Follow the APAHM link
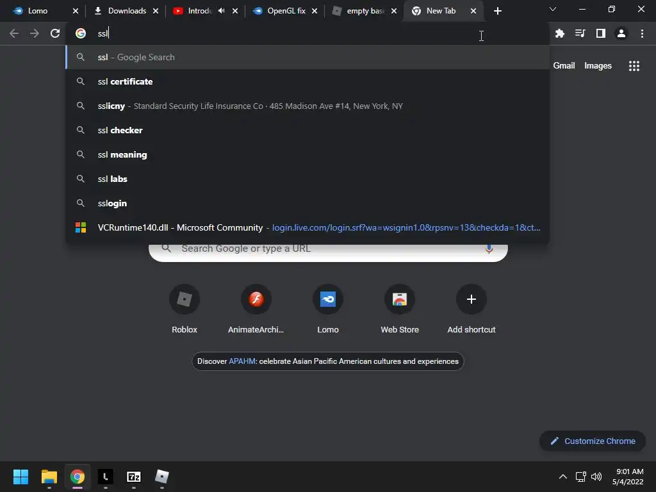656x492 pixels. pyautogui.click(x=242, y=361)
